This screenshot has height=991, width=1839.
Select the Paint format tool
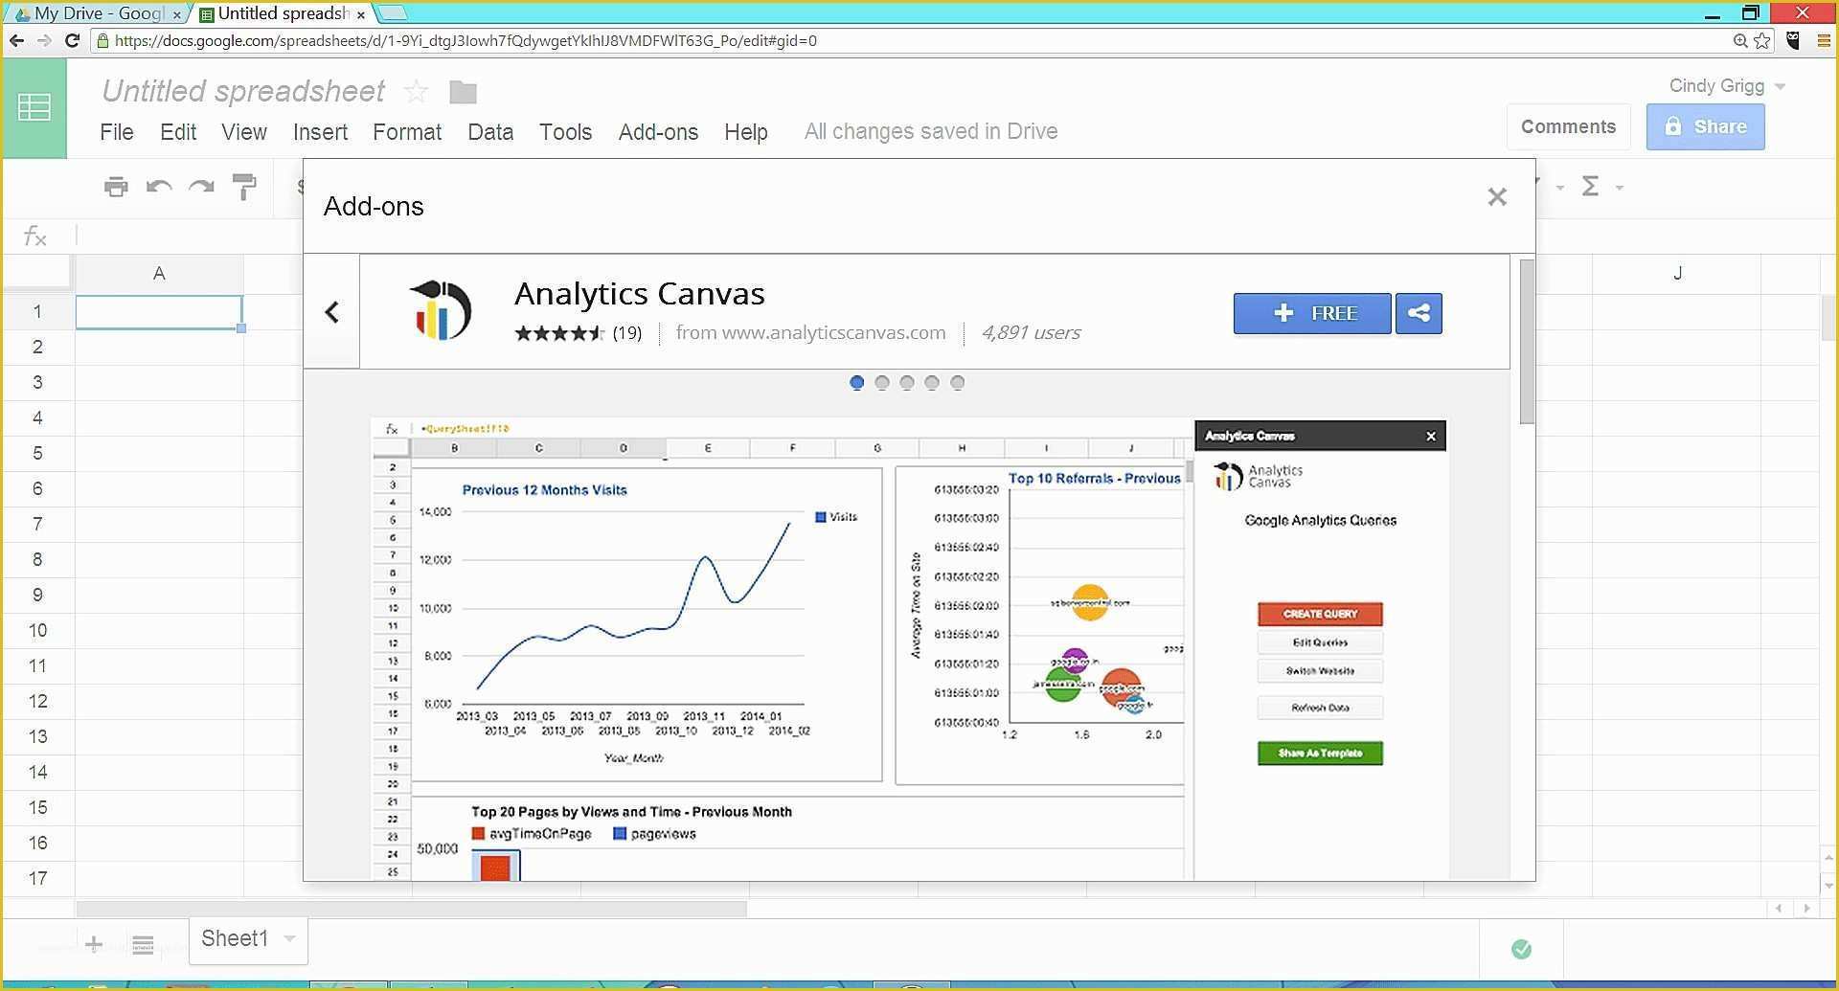(x=244, y=187)
